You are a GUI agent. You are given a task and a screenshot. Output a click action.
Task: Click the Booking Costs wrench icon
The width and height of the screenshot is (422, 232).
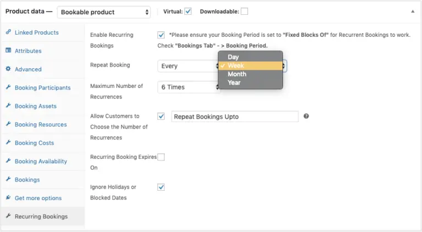pyautogui.click(x=8, y=143)
